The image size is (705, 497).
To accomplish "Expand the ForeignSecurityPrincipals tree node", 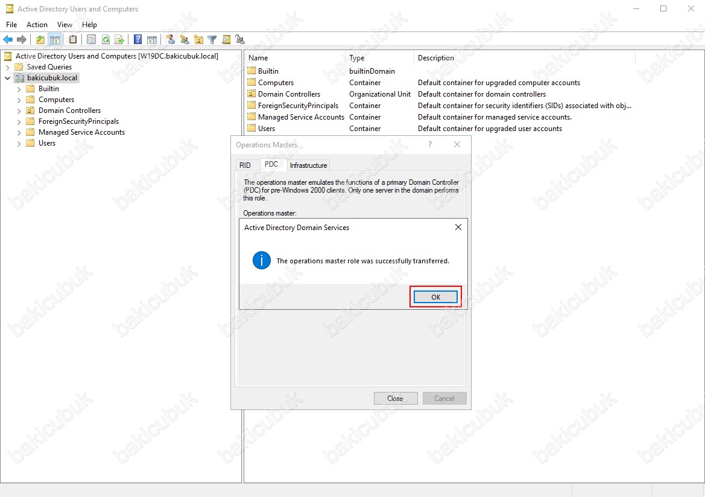I will (19, 121).
